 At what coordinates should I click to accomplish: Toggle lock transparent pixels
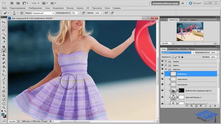[x=173, y=57]
